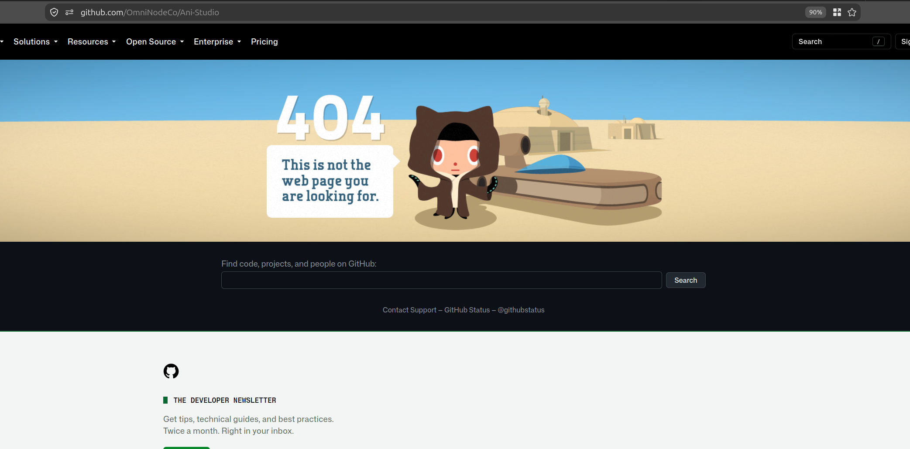Click the tracking protection shield icon
The width and height of the screenshot is (910, 449).
54,12
